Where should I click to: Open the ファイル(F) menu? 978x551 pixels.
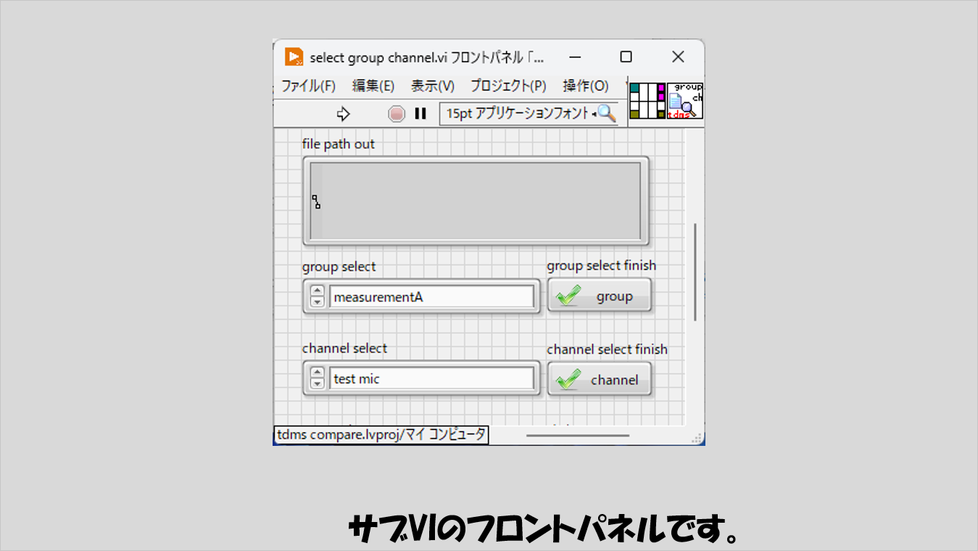[x=308, y=86]
